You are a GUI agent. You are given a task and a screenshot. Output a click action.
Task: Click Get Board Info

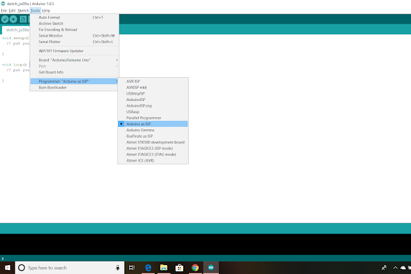pyautogui.click(x=74, y=72)
